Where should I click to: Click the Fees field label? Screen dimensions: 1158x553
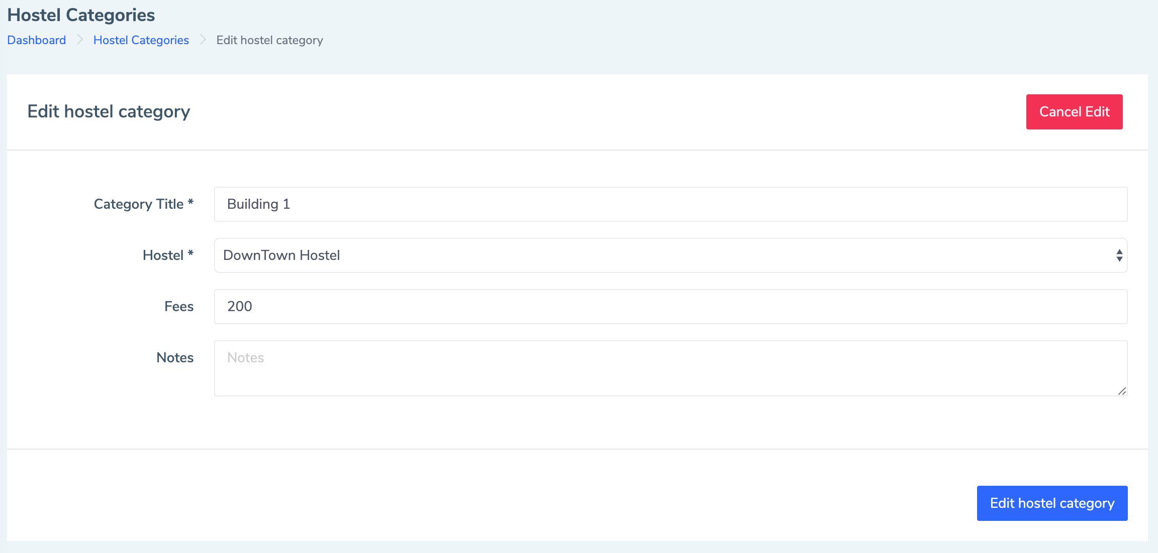point(178,307)
